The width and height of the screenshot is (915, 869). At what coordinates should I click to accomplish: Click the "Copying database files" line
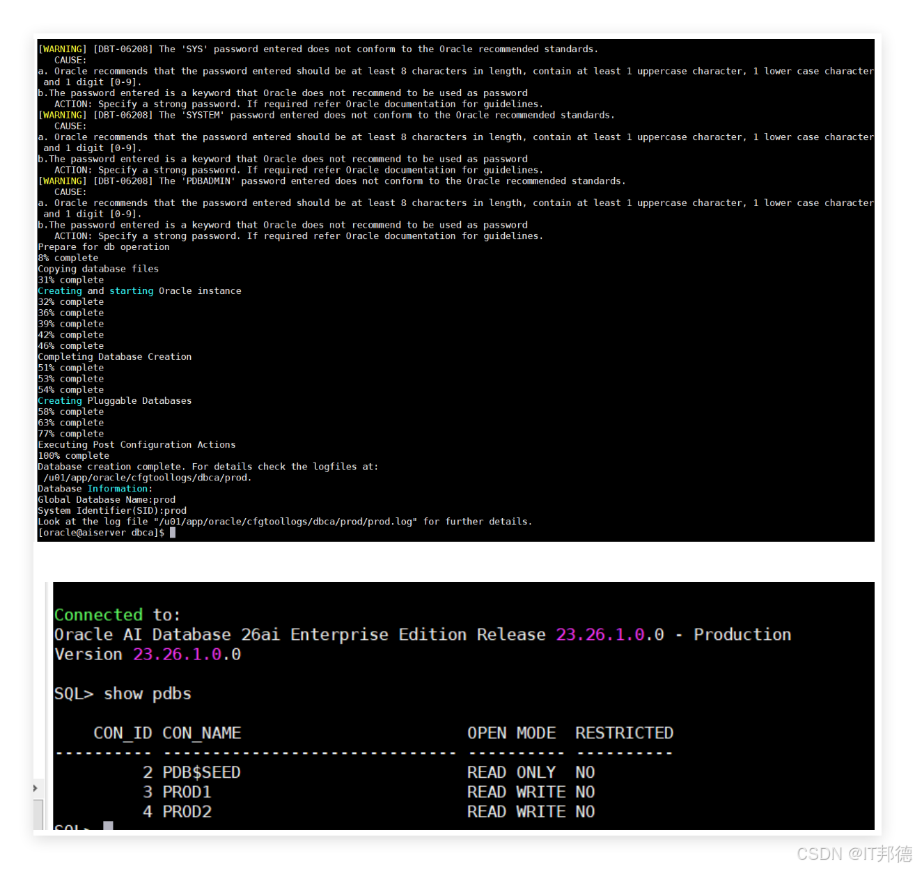(x=98, y=269)
